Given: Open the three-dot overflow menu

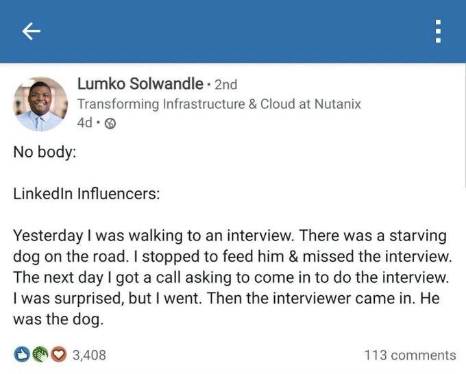Looking at the screenshot, I should [x=438, y=32].
